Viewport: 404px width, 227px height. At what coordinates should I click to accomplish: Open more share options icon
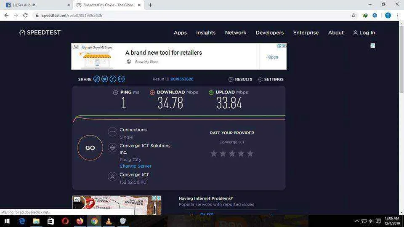pos(121,79)
